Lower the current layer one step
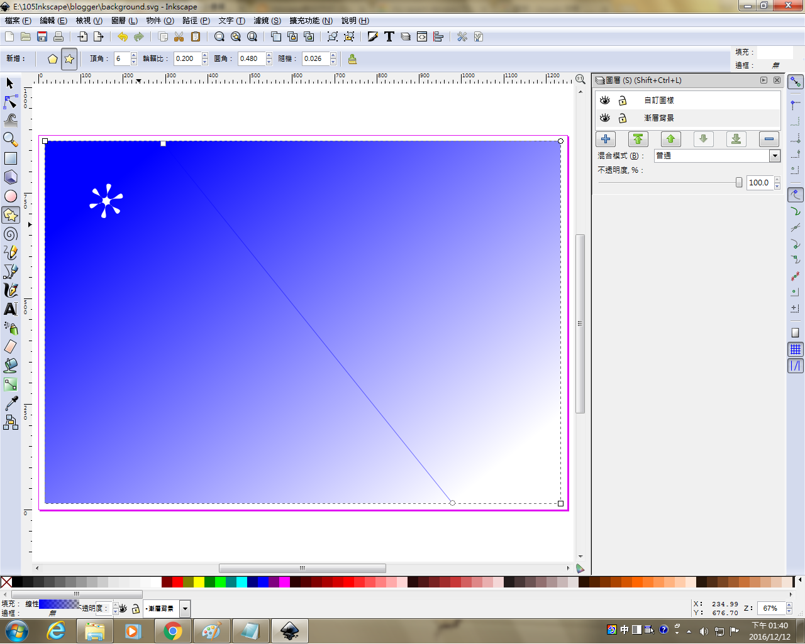 click(704, 139)
